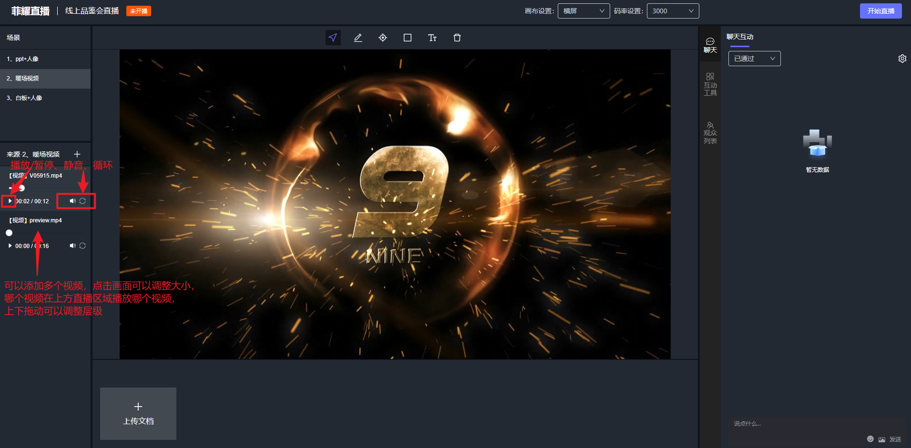Expand the bitrate 3000 dropdown
Viewport: 911px width, 448px height.
point(672,11)
